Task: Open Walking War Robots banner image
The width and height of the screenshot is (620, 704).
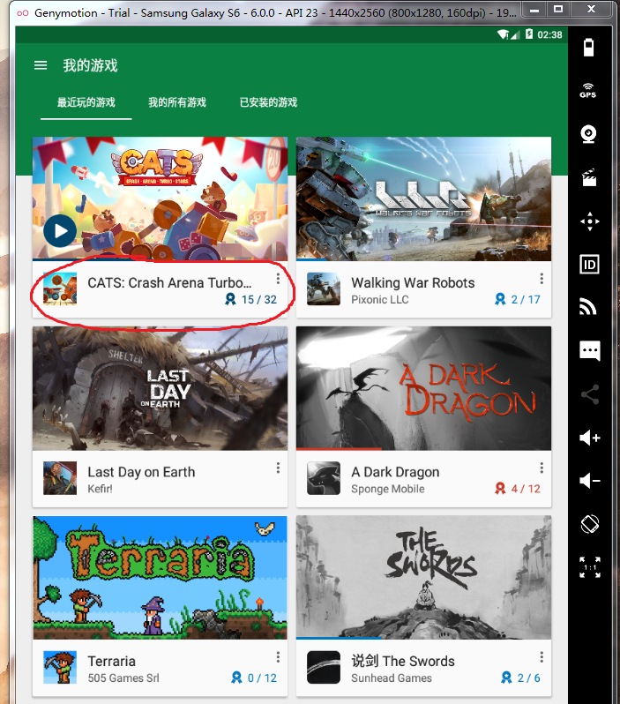Action: pos(423,198)
